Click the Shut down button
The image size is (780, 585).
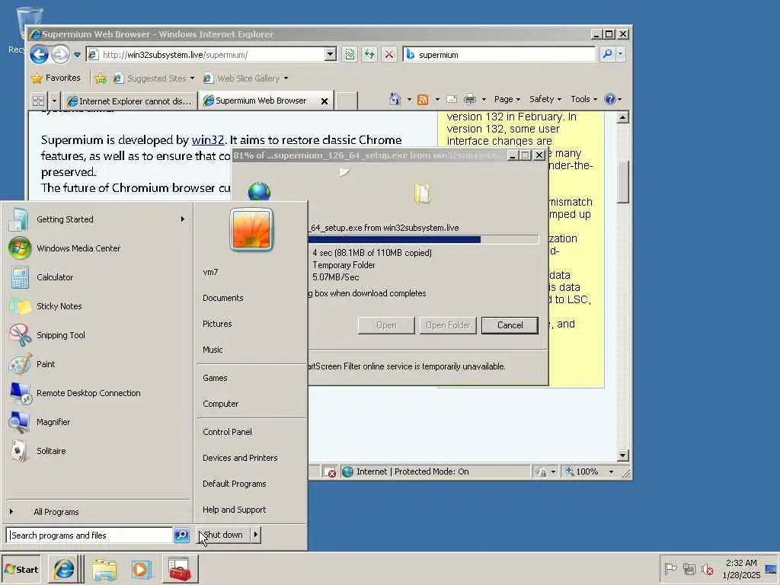pos(223,535)
